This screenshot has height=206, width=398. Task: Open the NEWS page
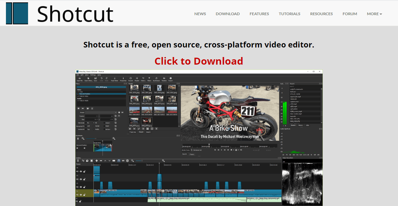pos(200,14)
